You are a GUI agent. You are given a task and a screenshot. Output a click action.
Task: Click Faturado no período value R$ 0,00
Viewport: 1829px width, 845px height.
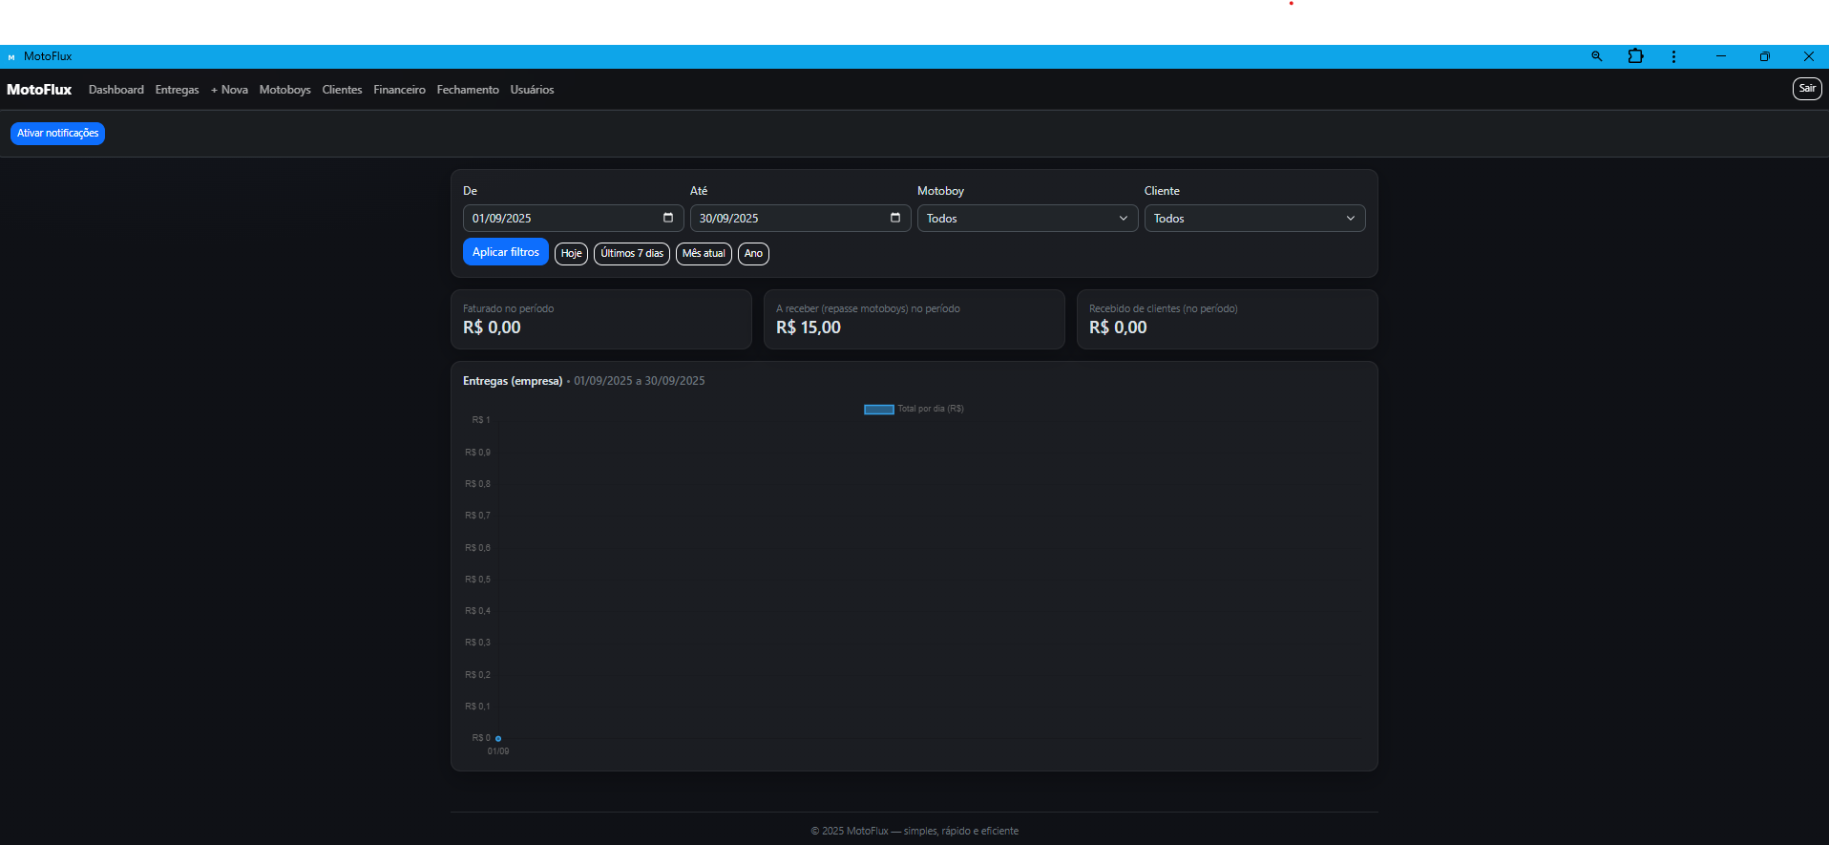pyautogui.click(x=492, y=327)
